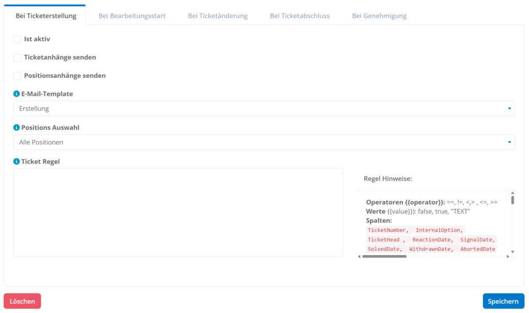This screenshot has width=529, height=313.
Task: Click the blue Speichern button
Action: click(503, 301)
